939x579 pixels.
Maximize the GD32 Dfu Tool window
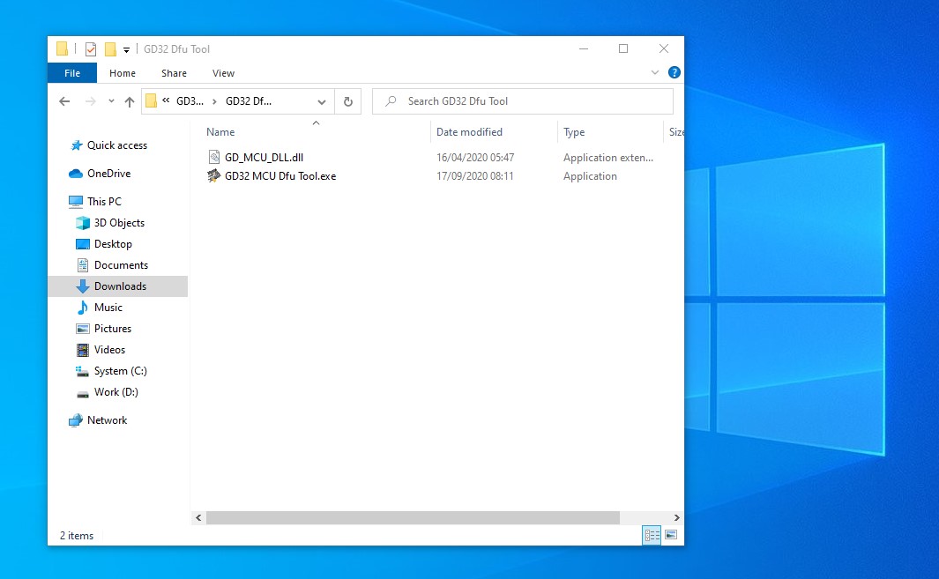pos(623,48)
